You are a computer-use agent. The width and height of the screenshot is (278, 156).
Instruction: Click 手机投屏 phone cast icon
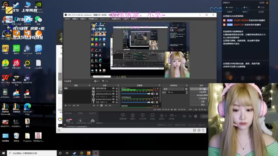[142, 115]
